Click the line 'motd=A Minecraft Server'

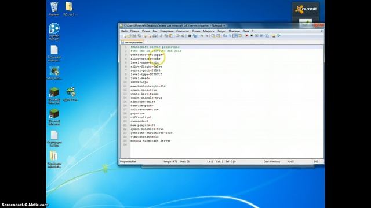point(151,141)
